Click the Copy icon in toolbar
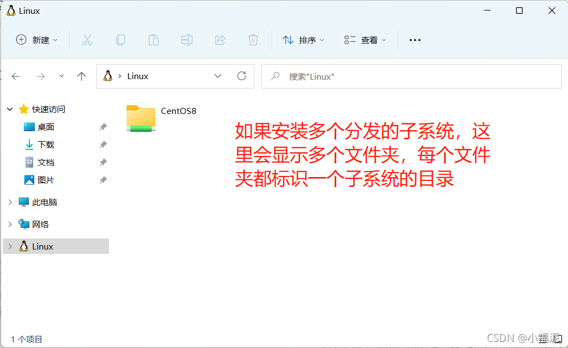Screen dimensions: 568x348 [x=120, y=40]
